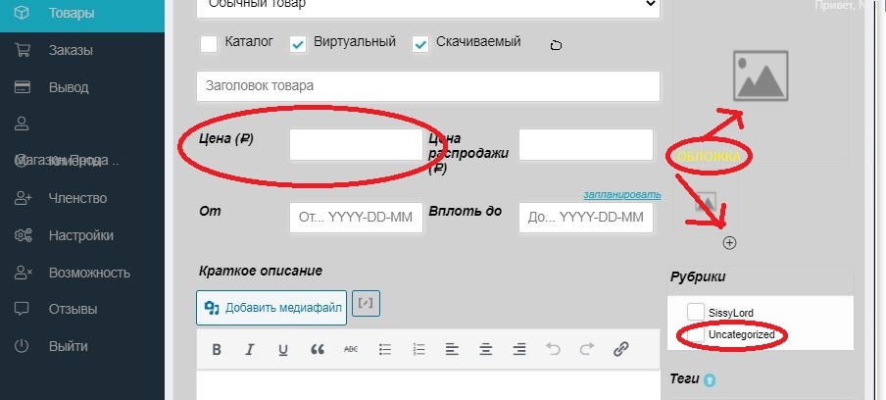This screenshot has width=886, height=400.
Task: Enable the Каталог checkbox
Action: point(209,44)
